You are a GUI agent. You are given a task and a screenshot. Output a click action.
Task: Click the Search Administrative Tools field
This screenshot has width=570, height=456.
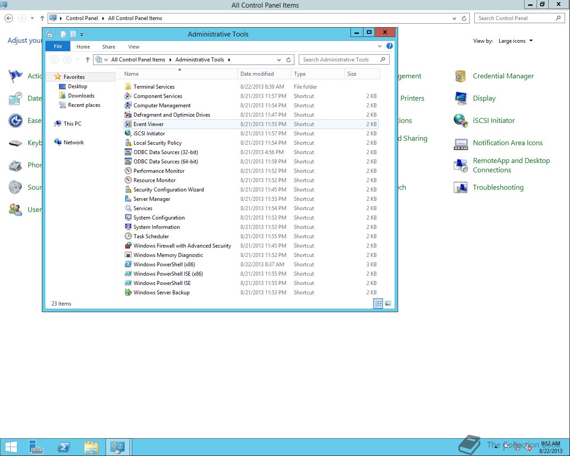click(344, 60)
